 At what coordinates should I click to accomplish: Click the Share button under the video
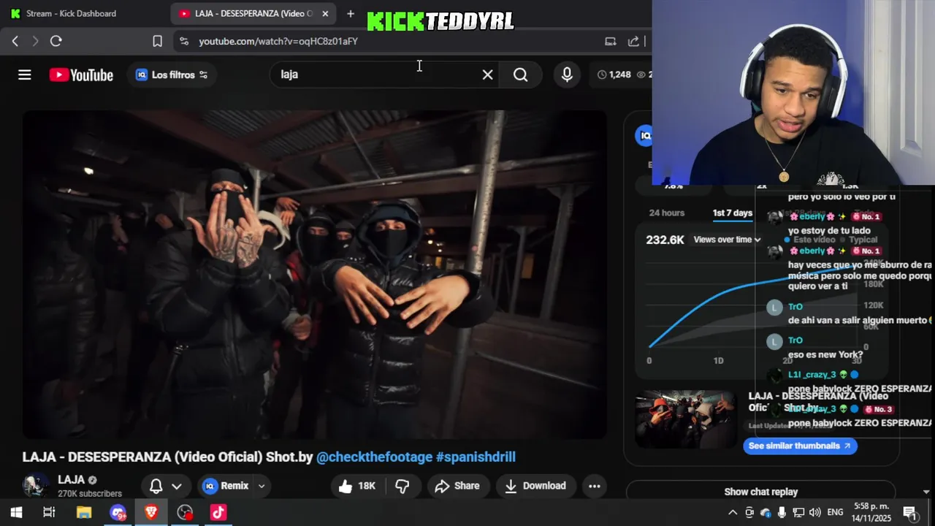[457, 486]
